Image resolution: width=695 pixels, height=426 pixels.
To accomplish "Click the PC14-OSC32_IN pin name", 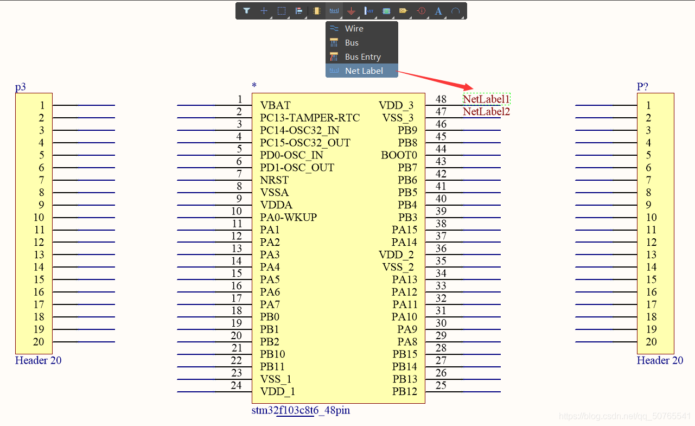I will (299, 131).
